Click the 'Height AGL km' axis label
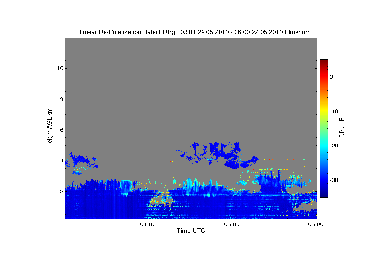Screen dimensions: 392x261 click(x=50, y=128)
